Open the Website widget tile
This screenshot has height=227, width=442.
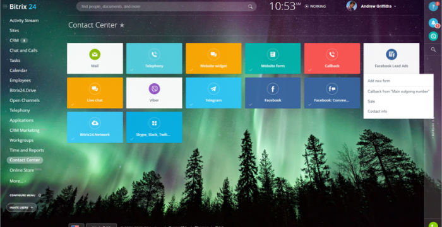click(x=213, y=58)
